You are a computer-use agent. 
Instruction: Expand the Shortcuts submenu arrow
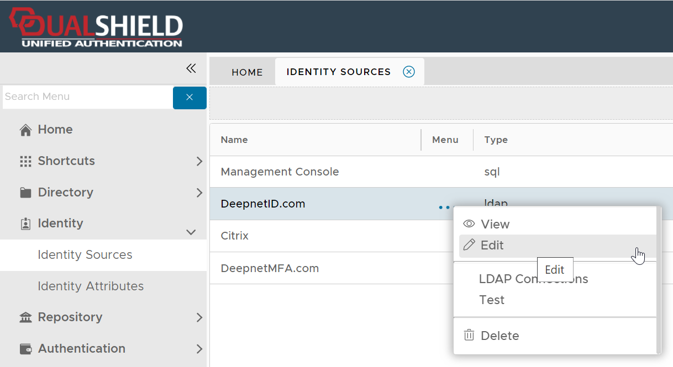coord(199,162)
